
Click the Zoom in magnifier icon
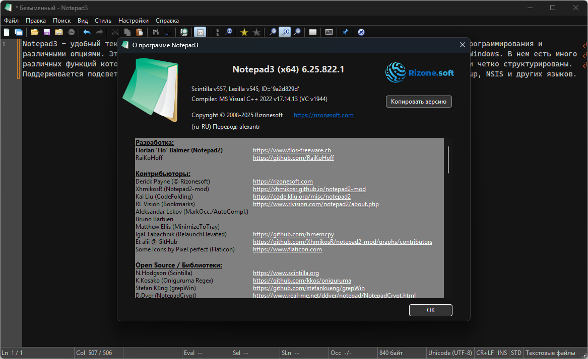coord(273,32)
